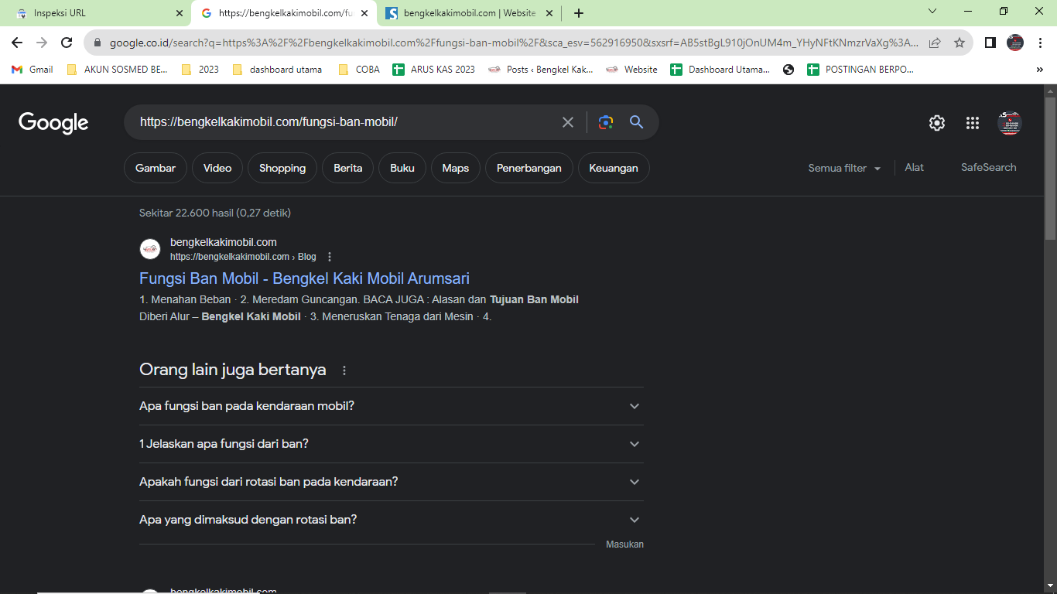Open the AKUN SOSMED bookmark folder
Viewport: 1057px width, 594px height.
tap(118, 70)
